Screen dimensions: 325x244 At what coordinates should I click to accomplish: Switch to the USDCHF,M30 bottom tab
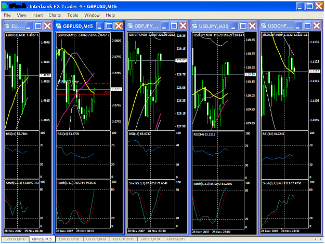tap(123, 239)
